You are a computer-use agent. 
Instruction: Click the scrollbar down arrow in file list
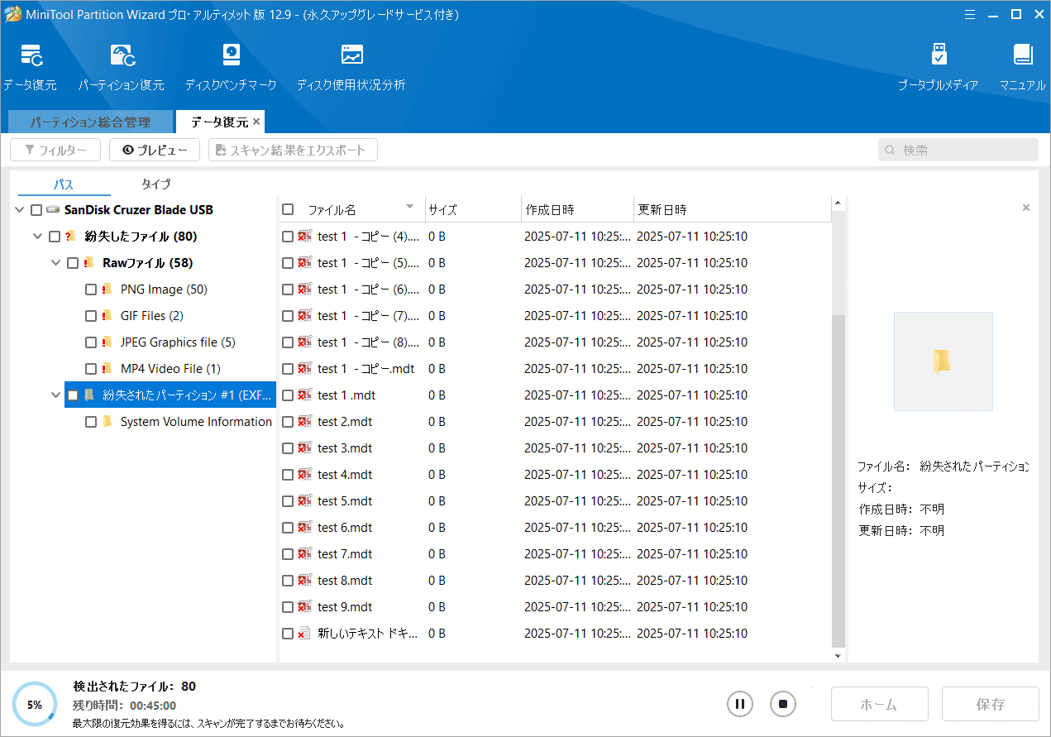point(838,656)
